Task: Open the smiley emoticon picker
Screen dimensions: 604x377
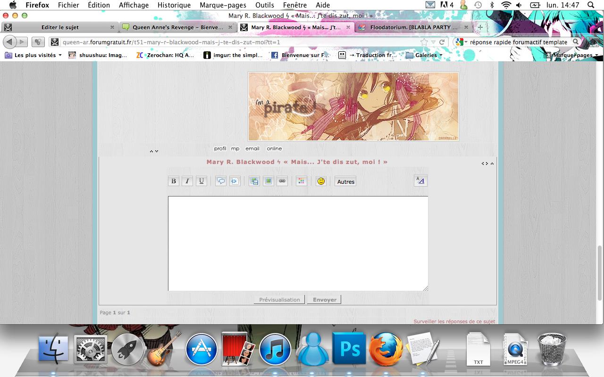Action: pyautogui.click(x=321, y=181)
